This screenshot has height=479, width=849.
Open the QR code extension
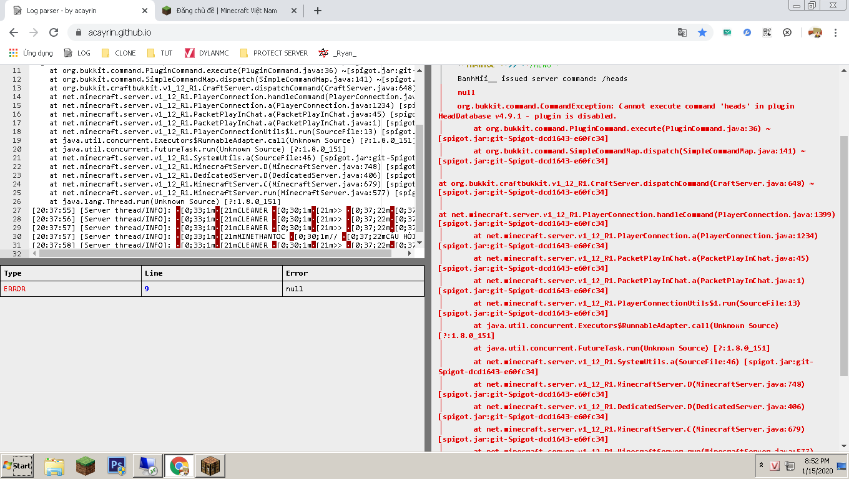pyautogui.click(x=767, y=32)
